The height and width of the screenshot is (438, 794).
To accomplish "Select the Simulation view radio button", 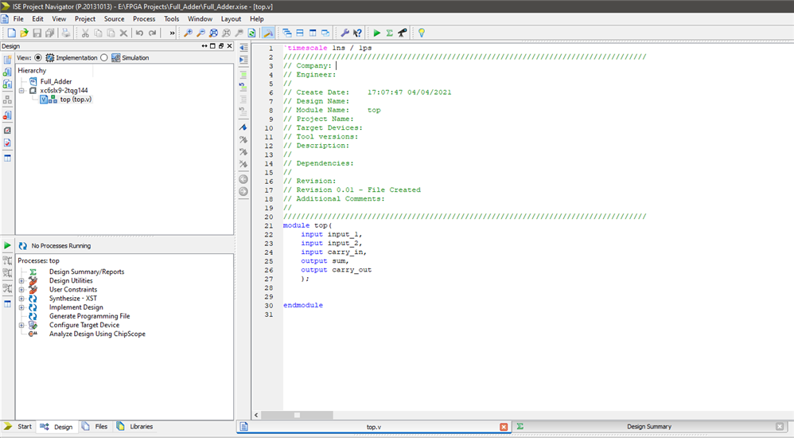I will click(104, 58).
